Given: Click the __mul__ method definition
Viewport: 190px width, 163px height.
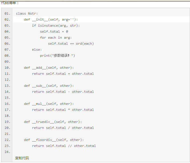Looking at the screenshot, I should (49, 104).
